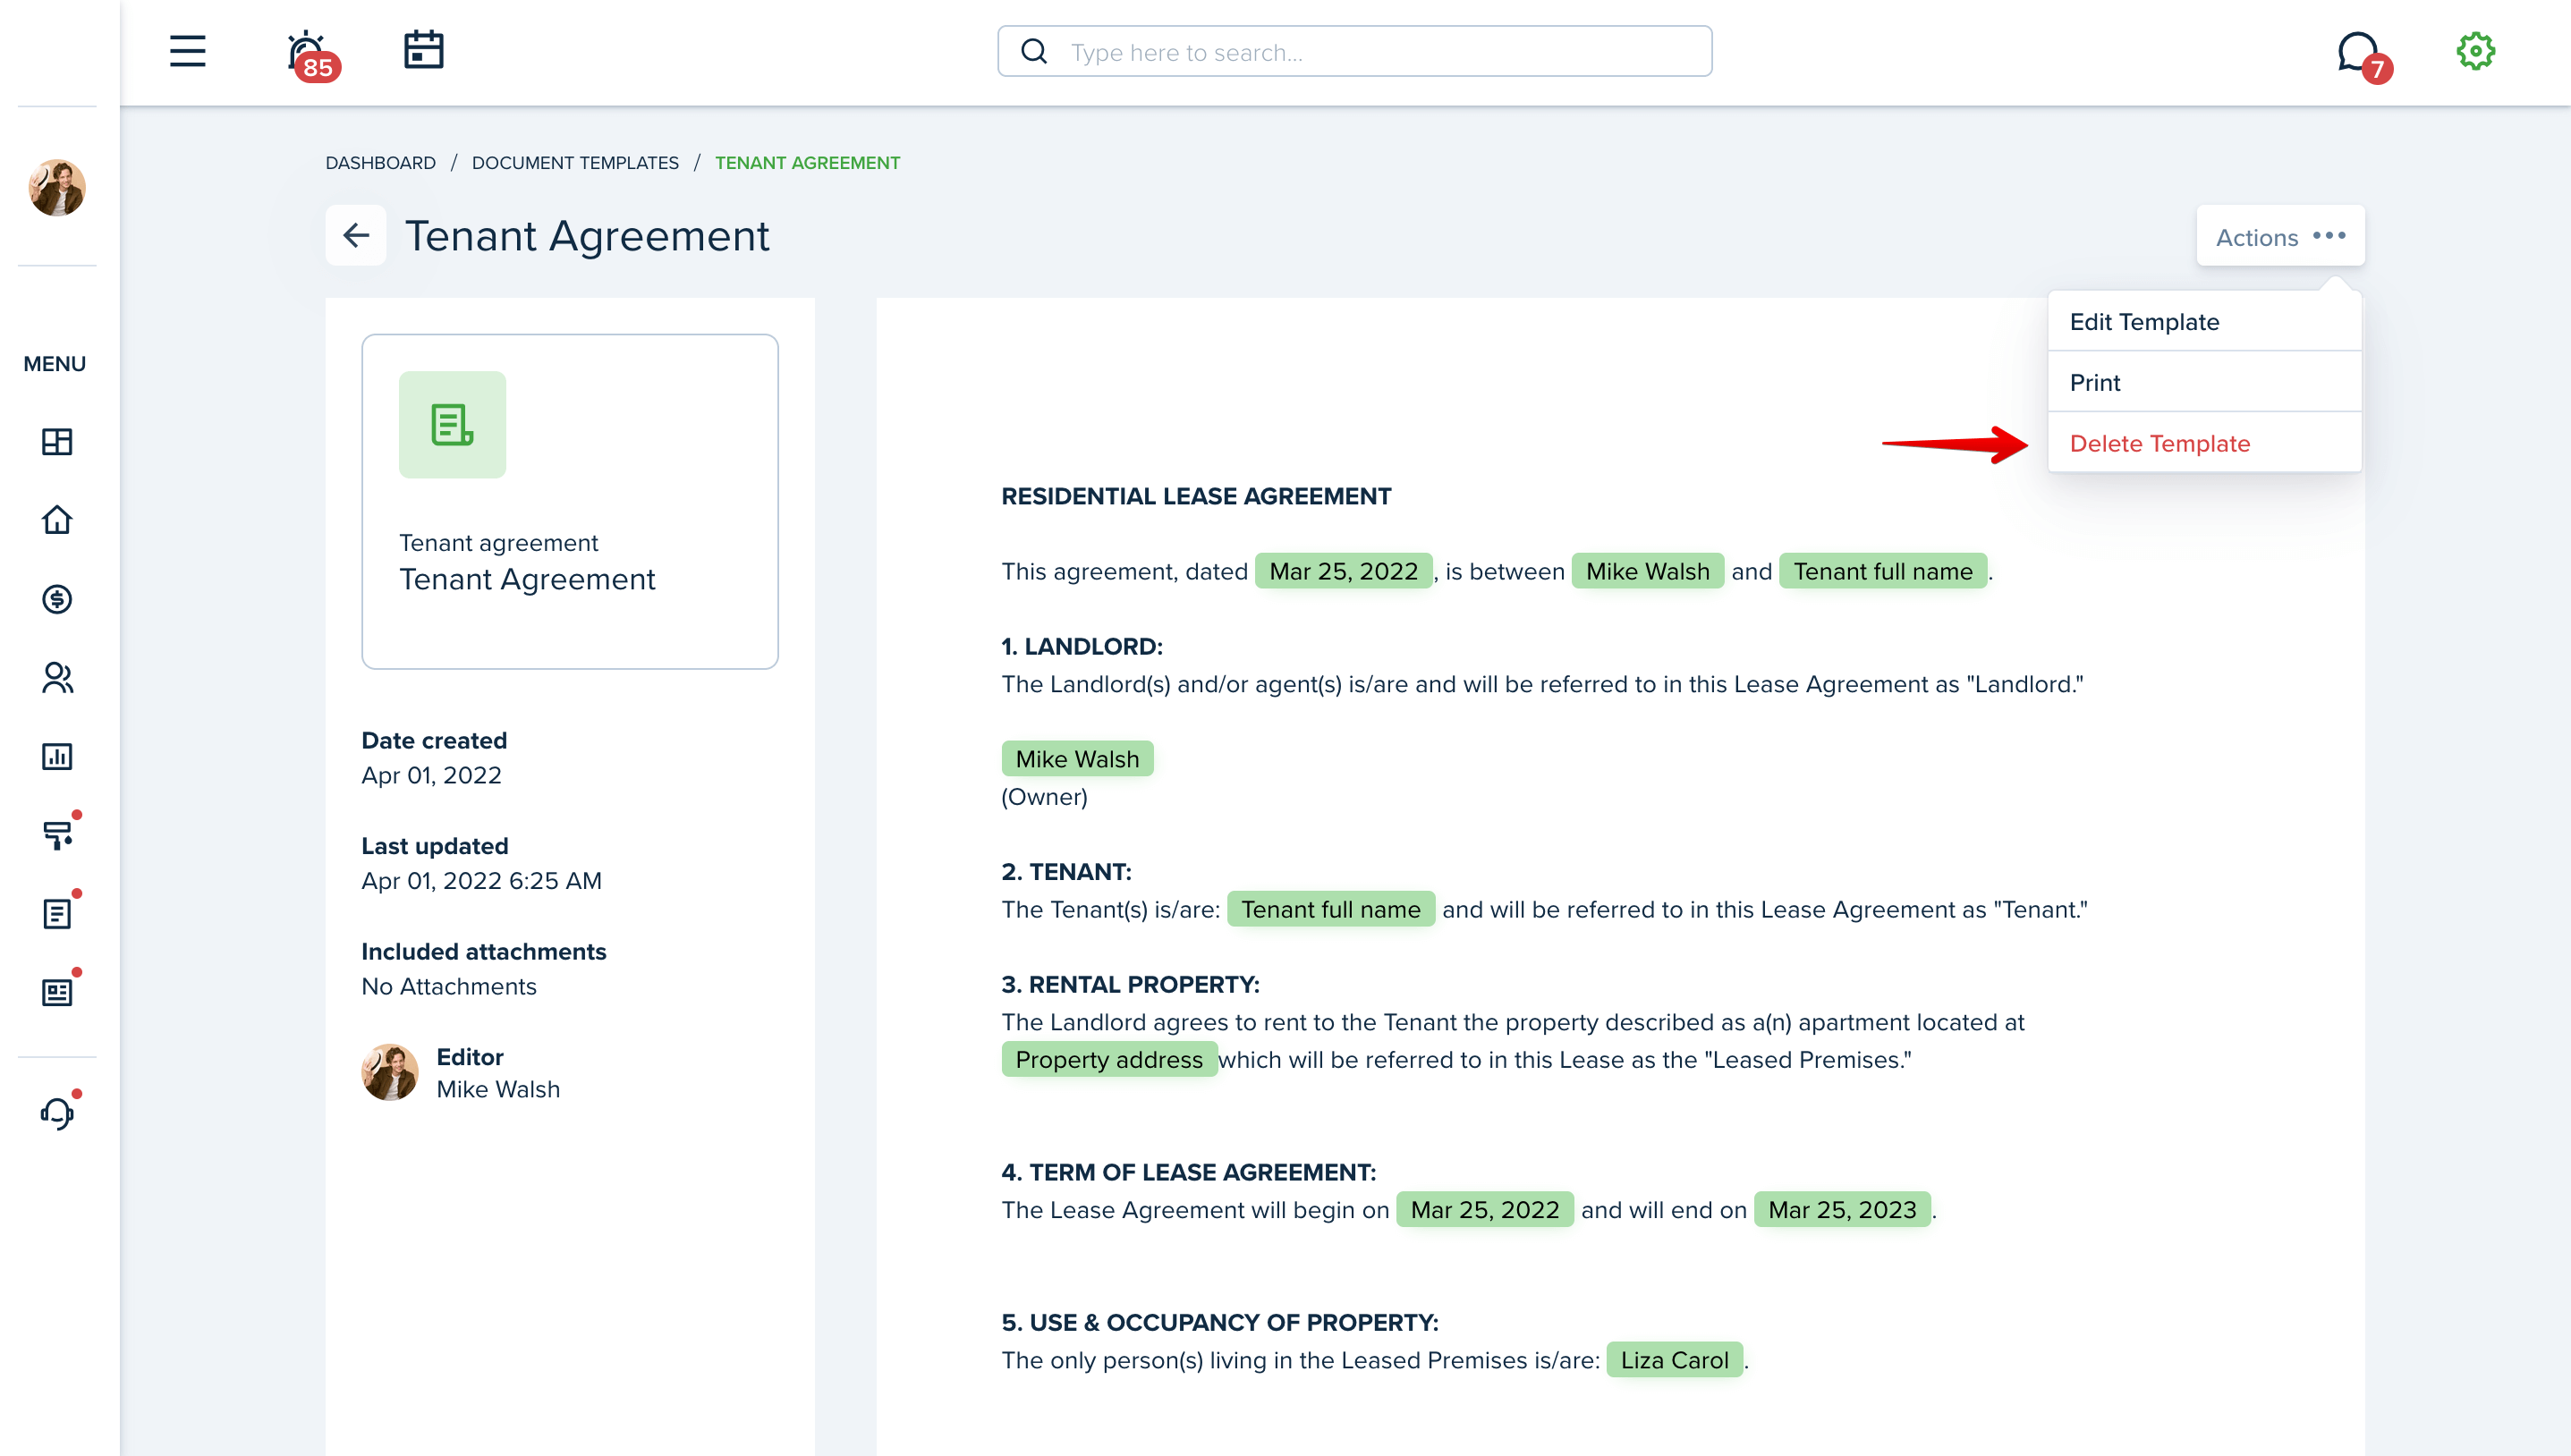Click agreement date Mar 25, 2022 tag
The image size is (2571, 1456).
(x=1343, y=571)
